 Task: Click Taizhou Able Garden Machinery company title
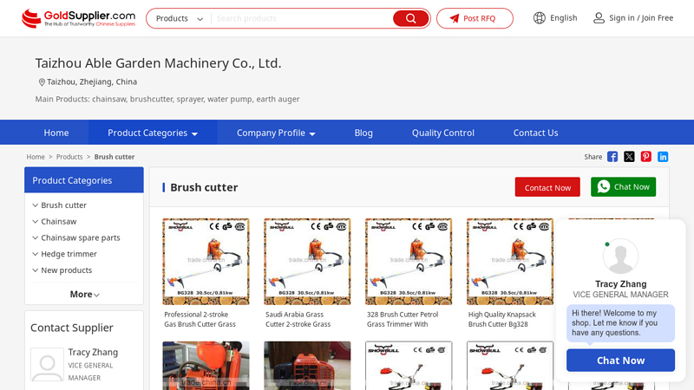158,63
